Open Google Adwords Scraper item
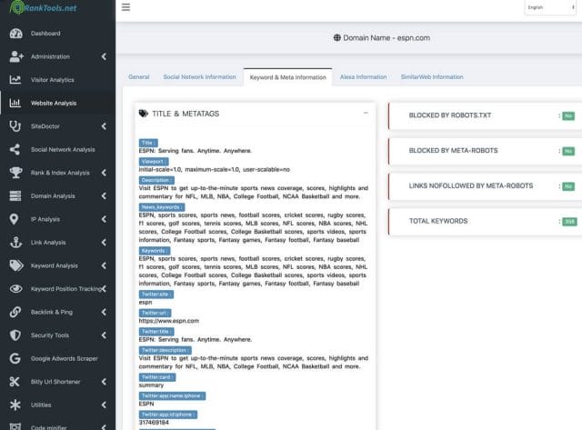 click(64, 358)
